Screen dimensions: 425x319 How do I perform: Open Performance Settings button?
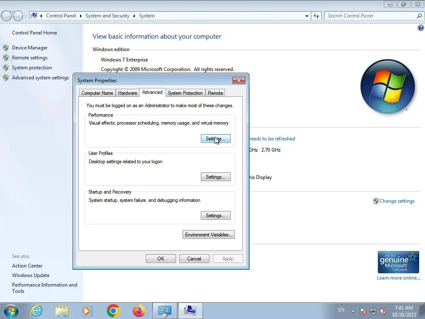point(216,139)
